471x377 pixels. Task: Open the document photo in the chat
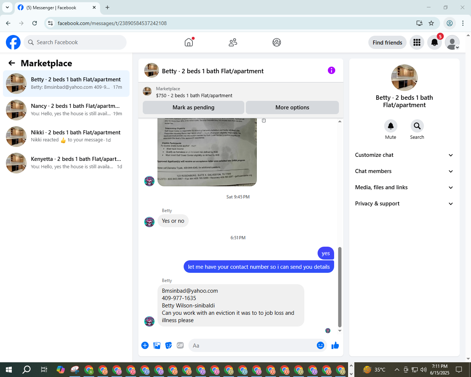207,152
